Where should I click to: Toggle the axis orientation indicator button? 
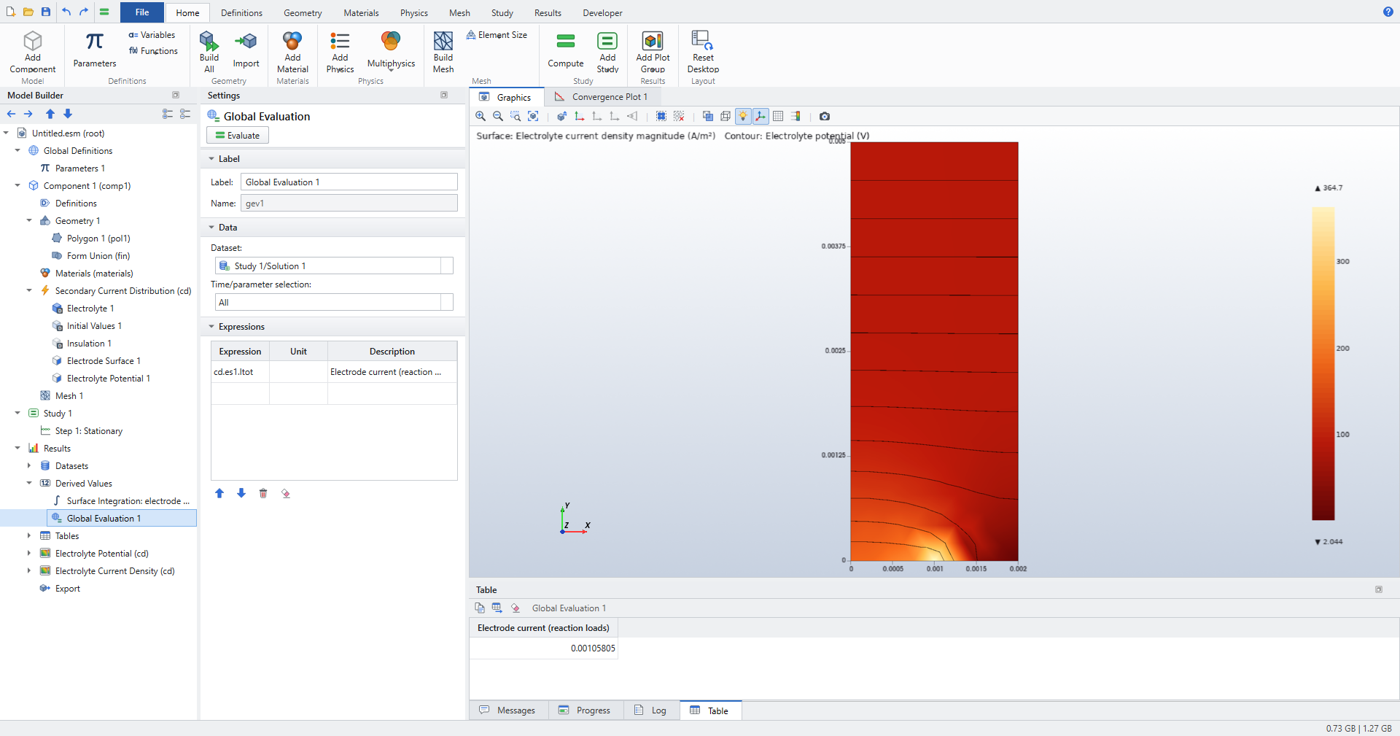[761, 116]
